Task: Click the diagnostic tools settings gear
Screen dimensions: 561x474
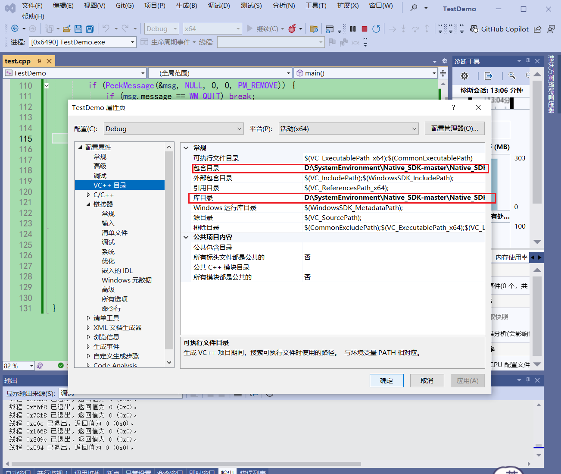Action: [464, 76]
